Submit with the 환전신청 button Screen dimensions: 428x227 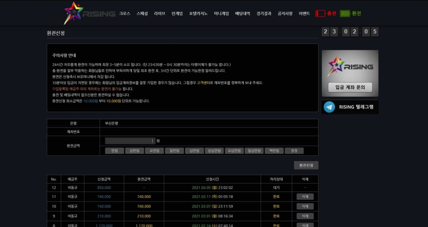[x=306, y=165]
